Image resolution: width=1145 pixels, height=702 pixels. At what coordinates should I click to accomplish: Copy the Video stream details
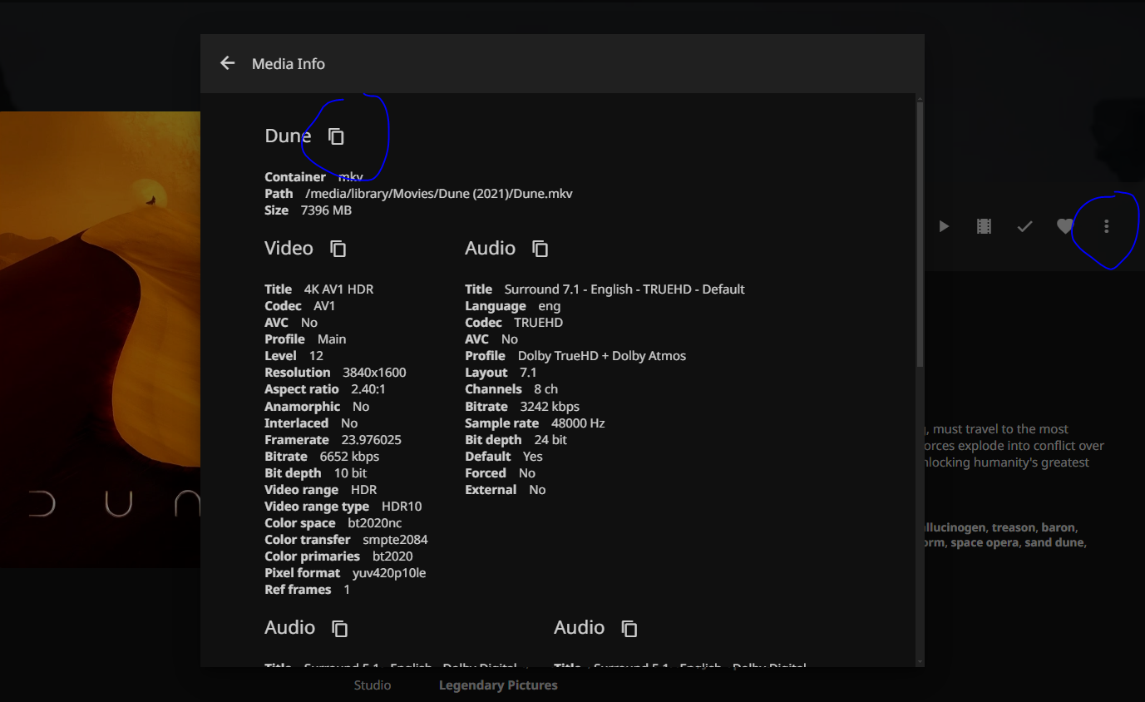[x=338, y=249]
